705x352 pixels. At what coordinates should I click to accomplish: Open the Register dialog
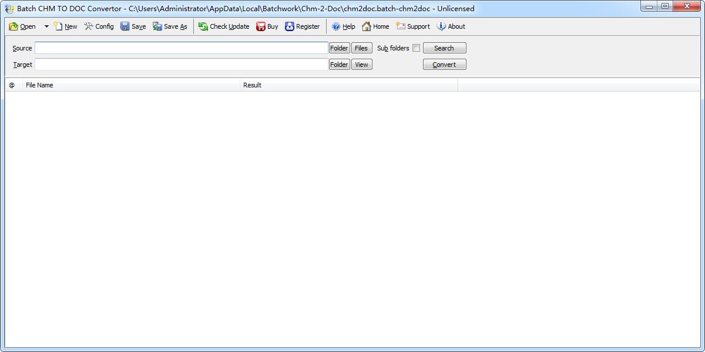coord(303,26)
